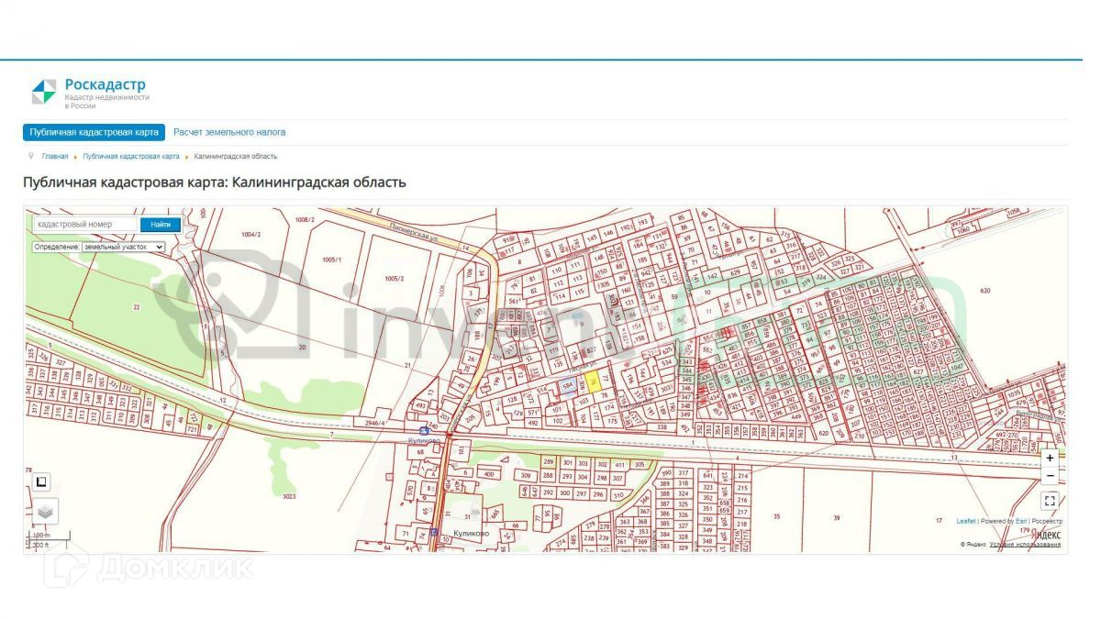
Task: Select the blue parcel 584
Action: pyautogui.click(x=569, y=387)
